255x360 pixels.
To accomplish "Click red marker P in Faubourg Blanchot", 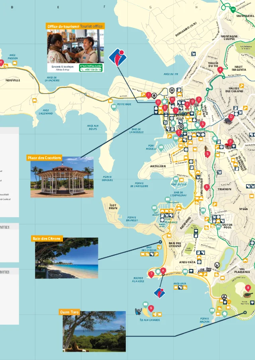I will click(x=230, y=141).
